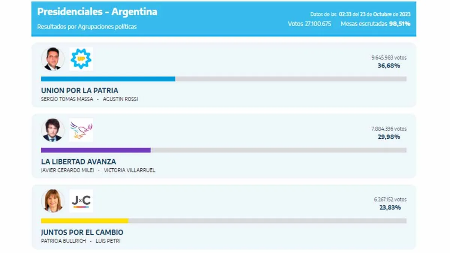Viewport: 450px width, 253px height.
Task: Click the 36,68% result percentage
Action: point(389,66)
